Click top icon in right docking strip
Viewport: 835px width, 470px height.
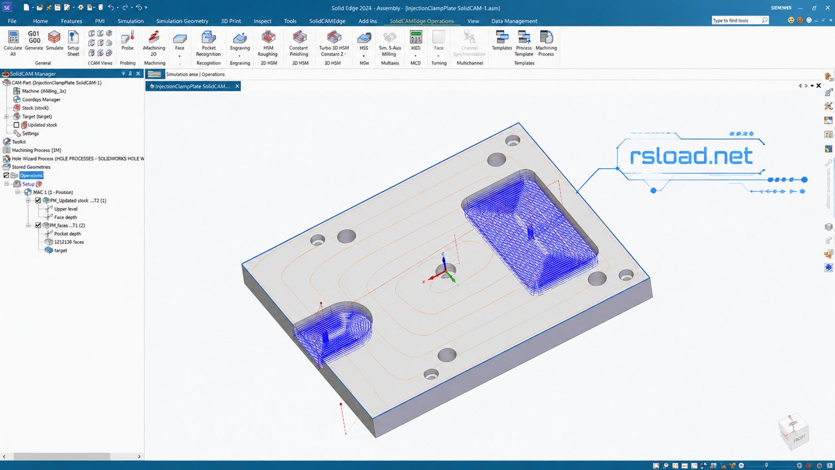coord(829,77)
